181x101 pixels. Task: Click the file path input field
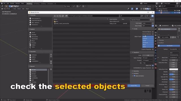[94, 16]
